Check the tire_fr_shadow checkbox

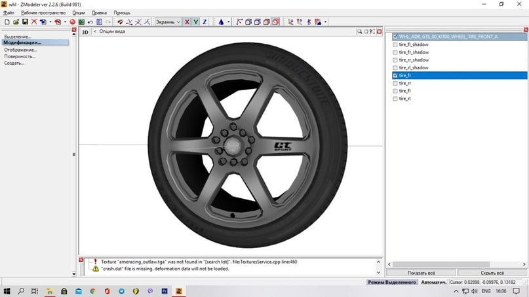[395, 52]
